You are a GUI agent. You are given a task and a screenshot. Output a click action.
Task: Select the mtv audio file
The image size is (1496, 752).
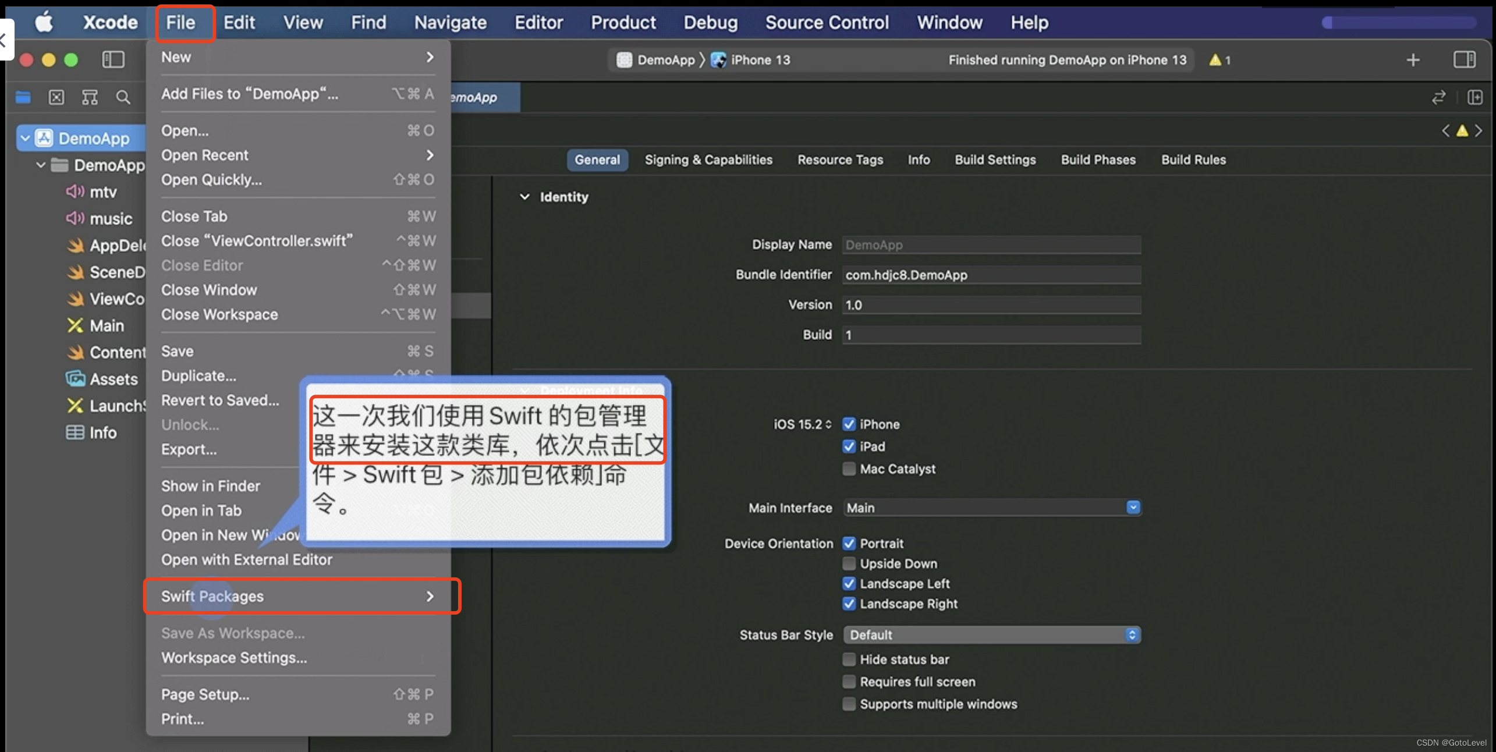pos(103,192)
